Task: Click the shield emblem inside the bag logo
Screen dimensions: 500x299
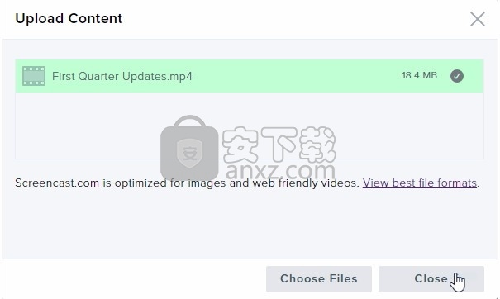Action: pyautogui.click(x=189, y=154)
